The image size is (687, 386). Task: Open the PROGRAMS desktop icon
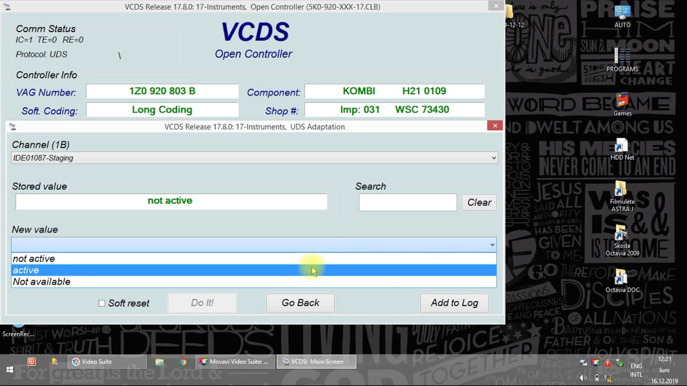point(622,60)
